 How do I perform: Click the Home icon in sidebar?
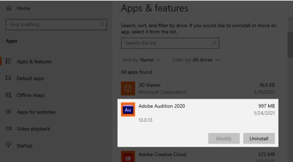click(9, 8)
